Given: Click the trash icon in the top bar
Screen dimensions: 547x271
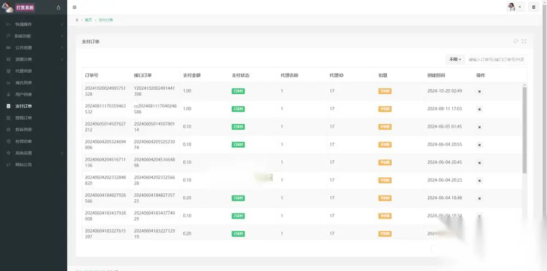Looking at the screenshot, I should tap(534, 7).
